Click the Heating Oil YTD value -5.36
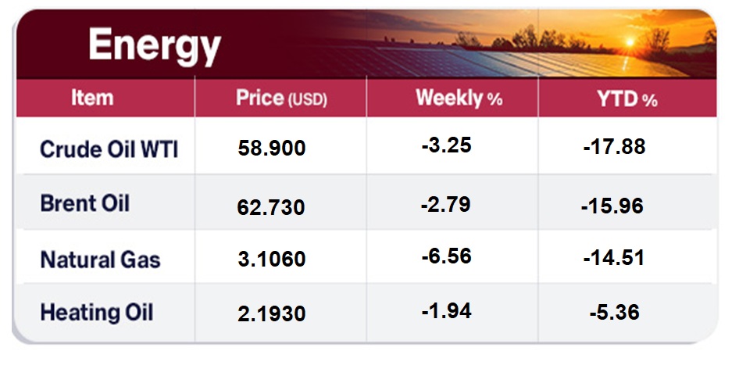The width and height of the screenshot is (732, 376). 614,313
